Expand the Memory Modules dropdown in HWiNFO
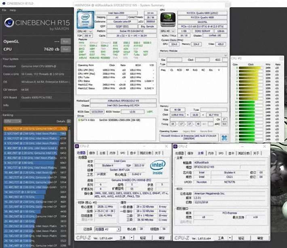The height and width of the screenshot is (248, 287). point(193,55)
